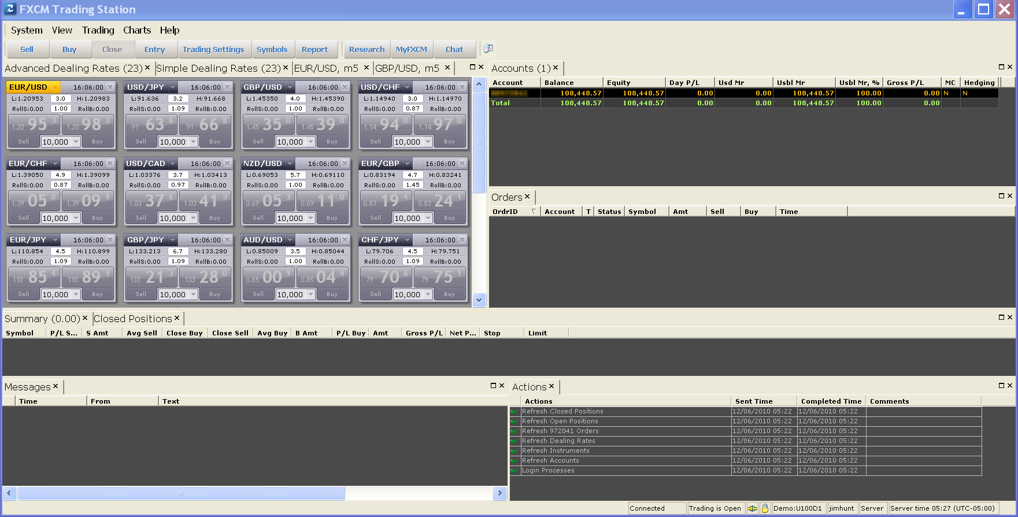Maximize the Messages panel
Viewport: 1018px width, 517px height.
click(x=494, y=386)
